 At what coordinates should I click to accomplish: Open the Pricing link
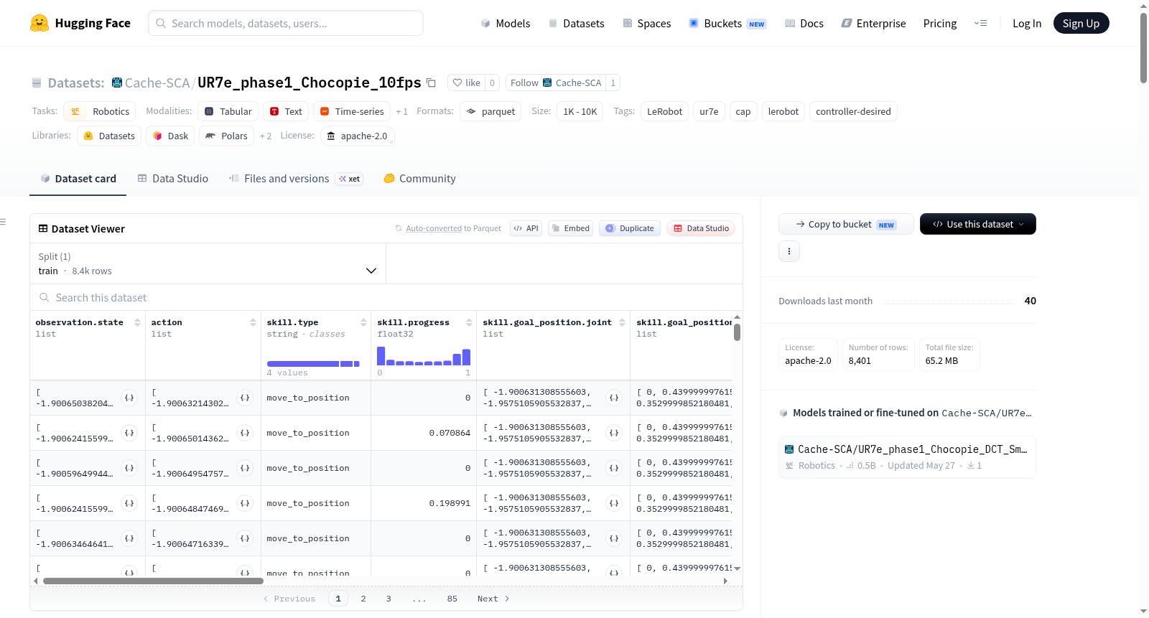940,23
